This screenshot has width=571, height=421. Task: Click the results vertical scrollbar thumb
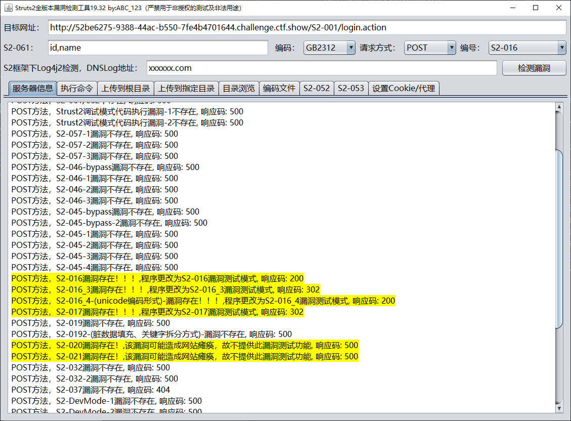(x=559, y=238)
